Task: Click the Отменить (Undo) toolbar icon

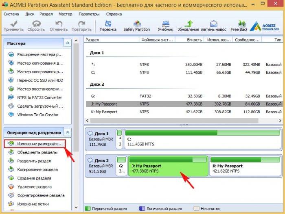Action: [59, 26]
